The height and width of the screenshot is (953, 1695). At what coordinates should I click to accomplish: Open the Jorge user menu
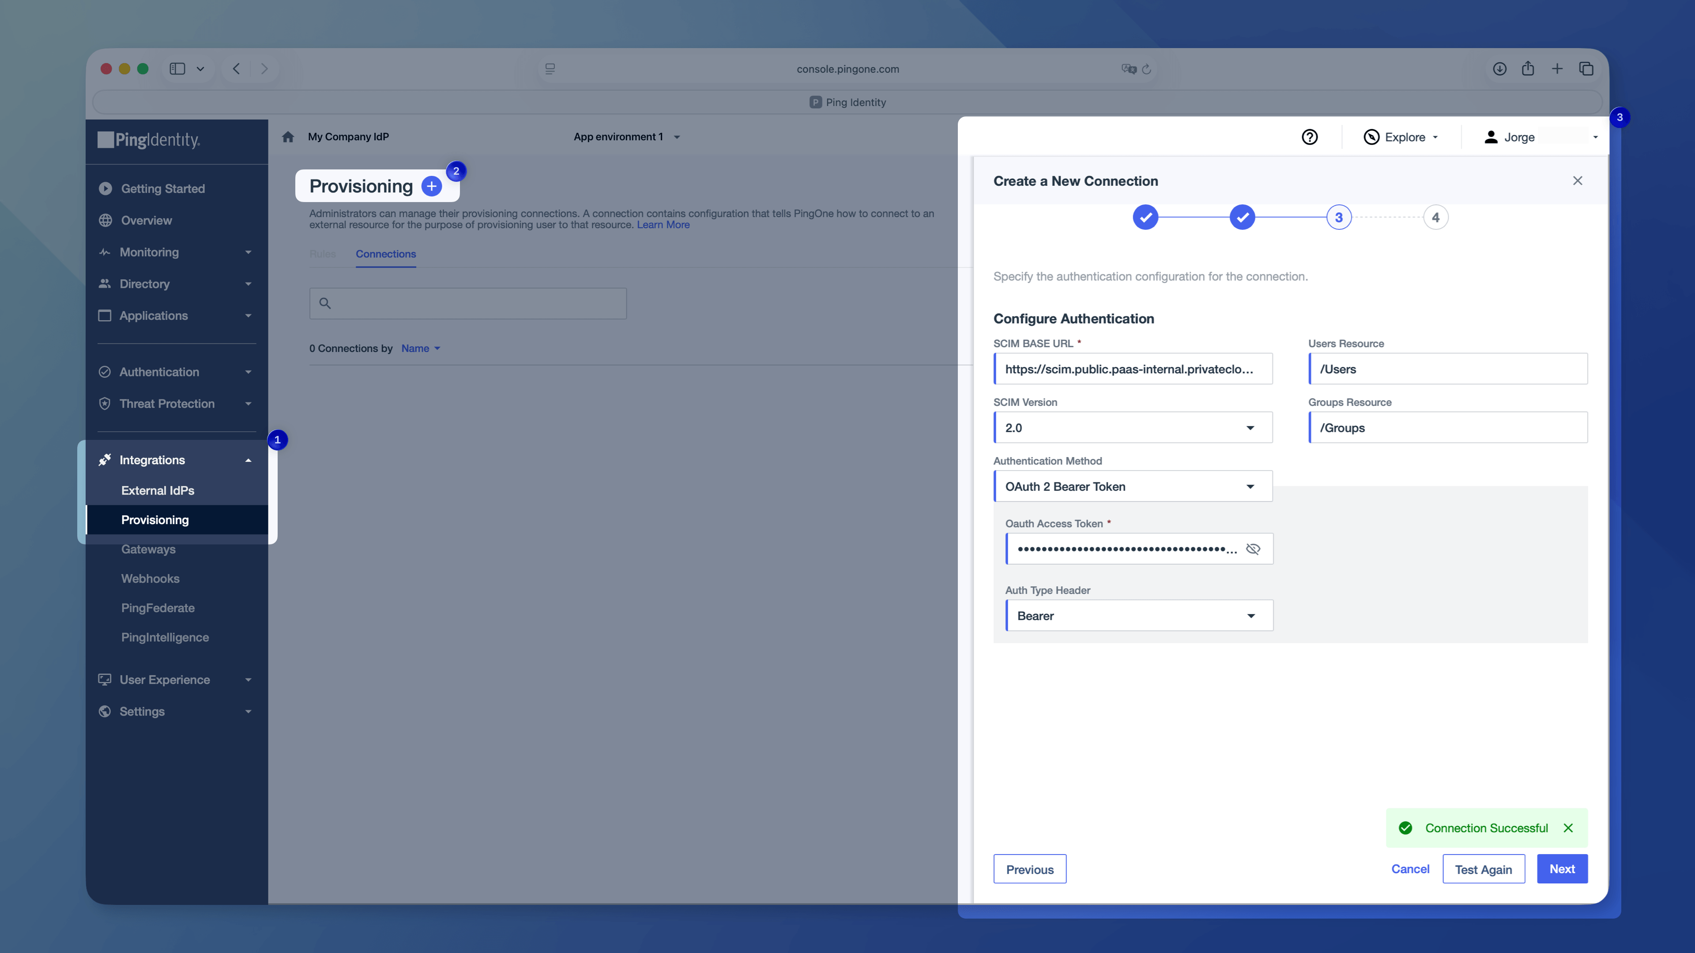tap(1541, 137)
